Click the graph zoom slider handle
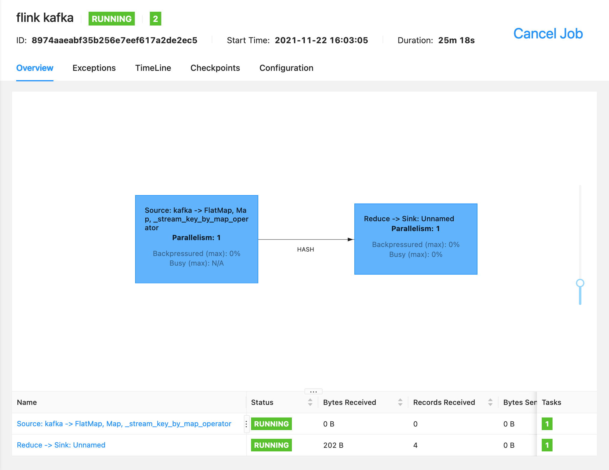The height and width of the screenshot is (470, 609). point(580,283)
